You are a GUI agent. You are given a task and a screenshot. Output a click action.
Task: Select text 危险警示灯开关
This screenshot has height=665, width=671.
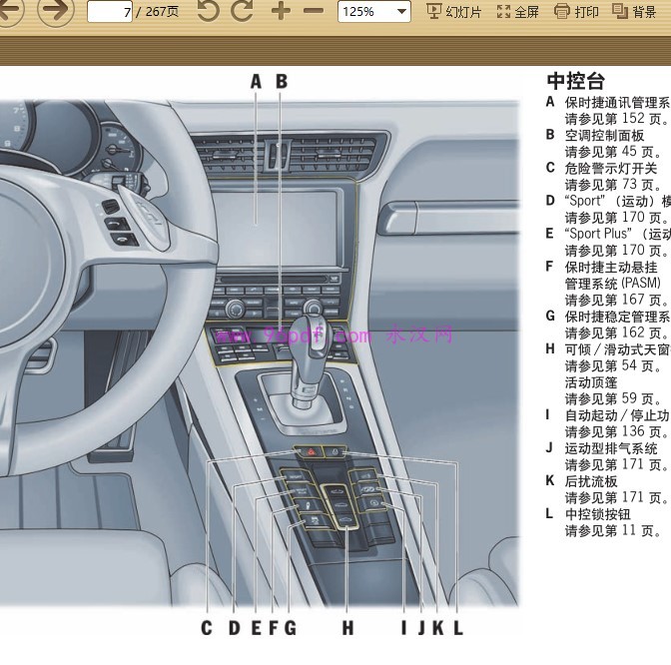coord(611,169)
